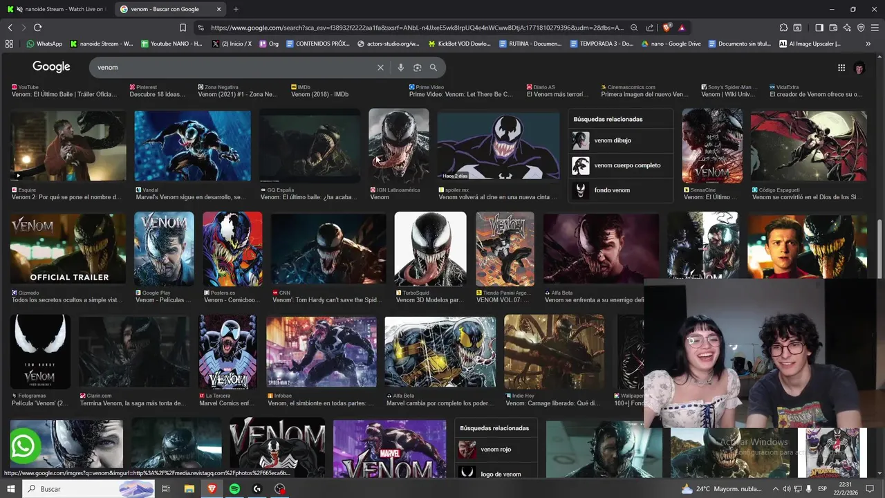Open the Leo AI sparkle icon

point(847,28)
